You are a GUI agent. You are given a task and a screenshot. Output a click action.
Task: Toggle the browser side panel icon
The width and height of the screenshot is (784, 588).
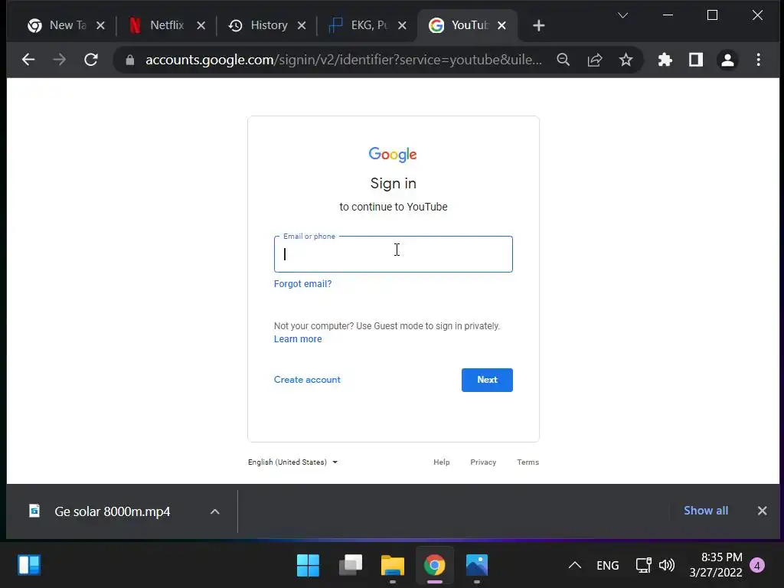click(695, 60)
